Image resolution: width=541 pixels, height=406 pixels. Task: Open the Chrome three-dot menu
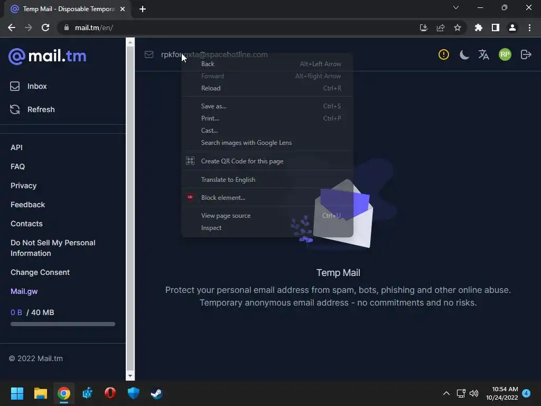coord(529,27)
